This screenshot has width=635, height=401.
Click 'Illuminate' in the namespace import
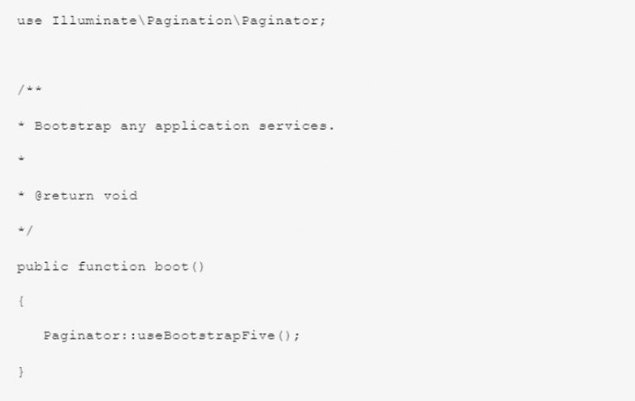94,21
